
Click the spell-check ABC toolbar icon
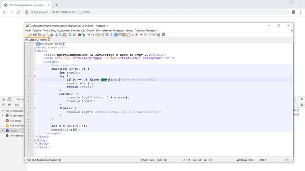click(163, 35)
